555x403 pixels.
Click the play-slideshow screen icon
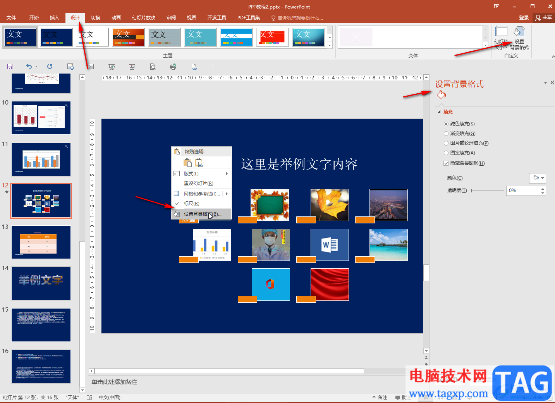[112, 67]
